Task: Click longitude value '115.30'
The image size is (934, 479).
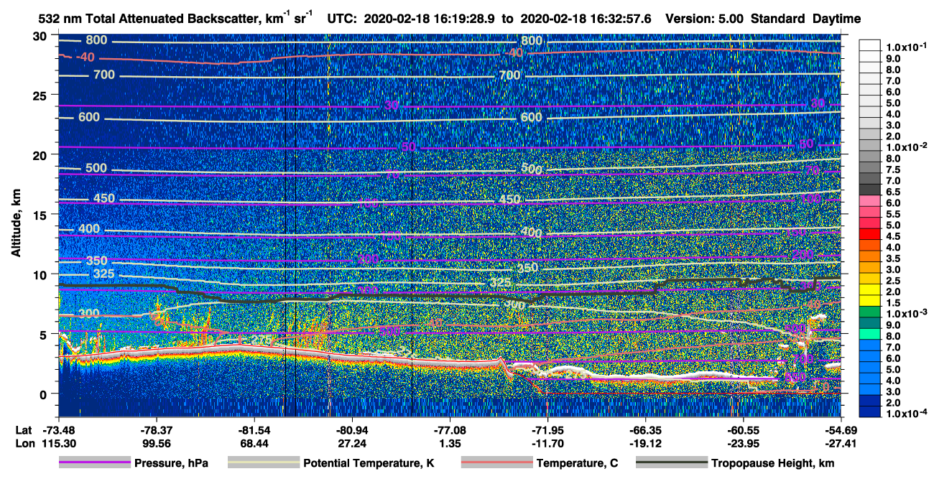Action: pos(58,443)
